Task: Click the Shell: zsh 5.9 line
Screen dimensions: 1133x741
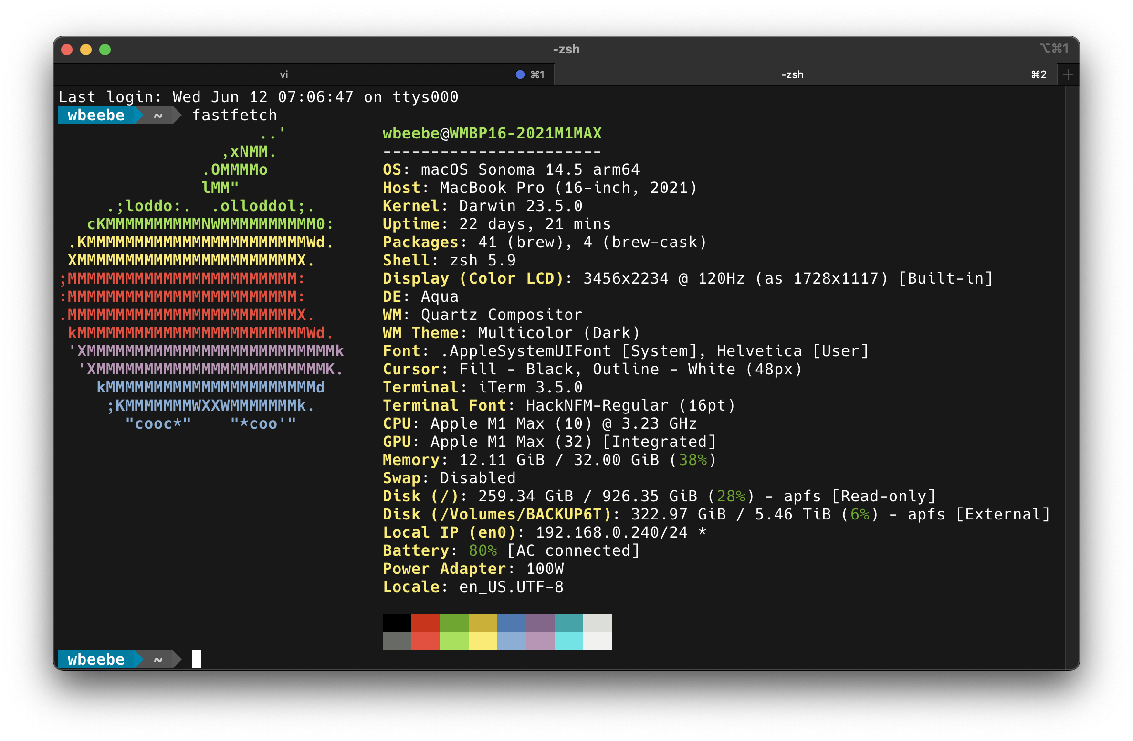Action: tap(449, 260)
